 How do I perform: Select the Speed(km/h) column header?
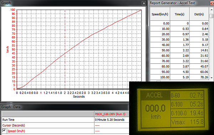(160, 14)
